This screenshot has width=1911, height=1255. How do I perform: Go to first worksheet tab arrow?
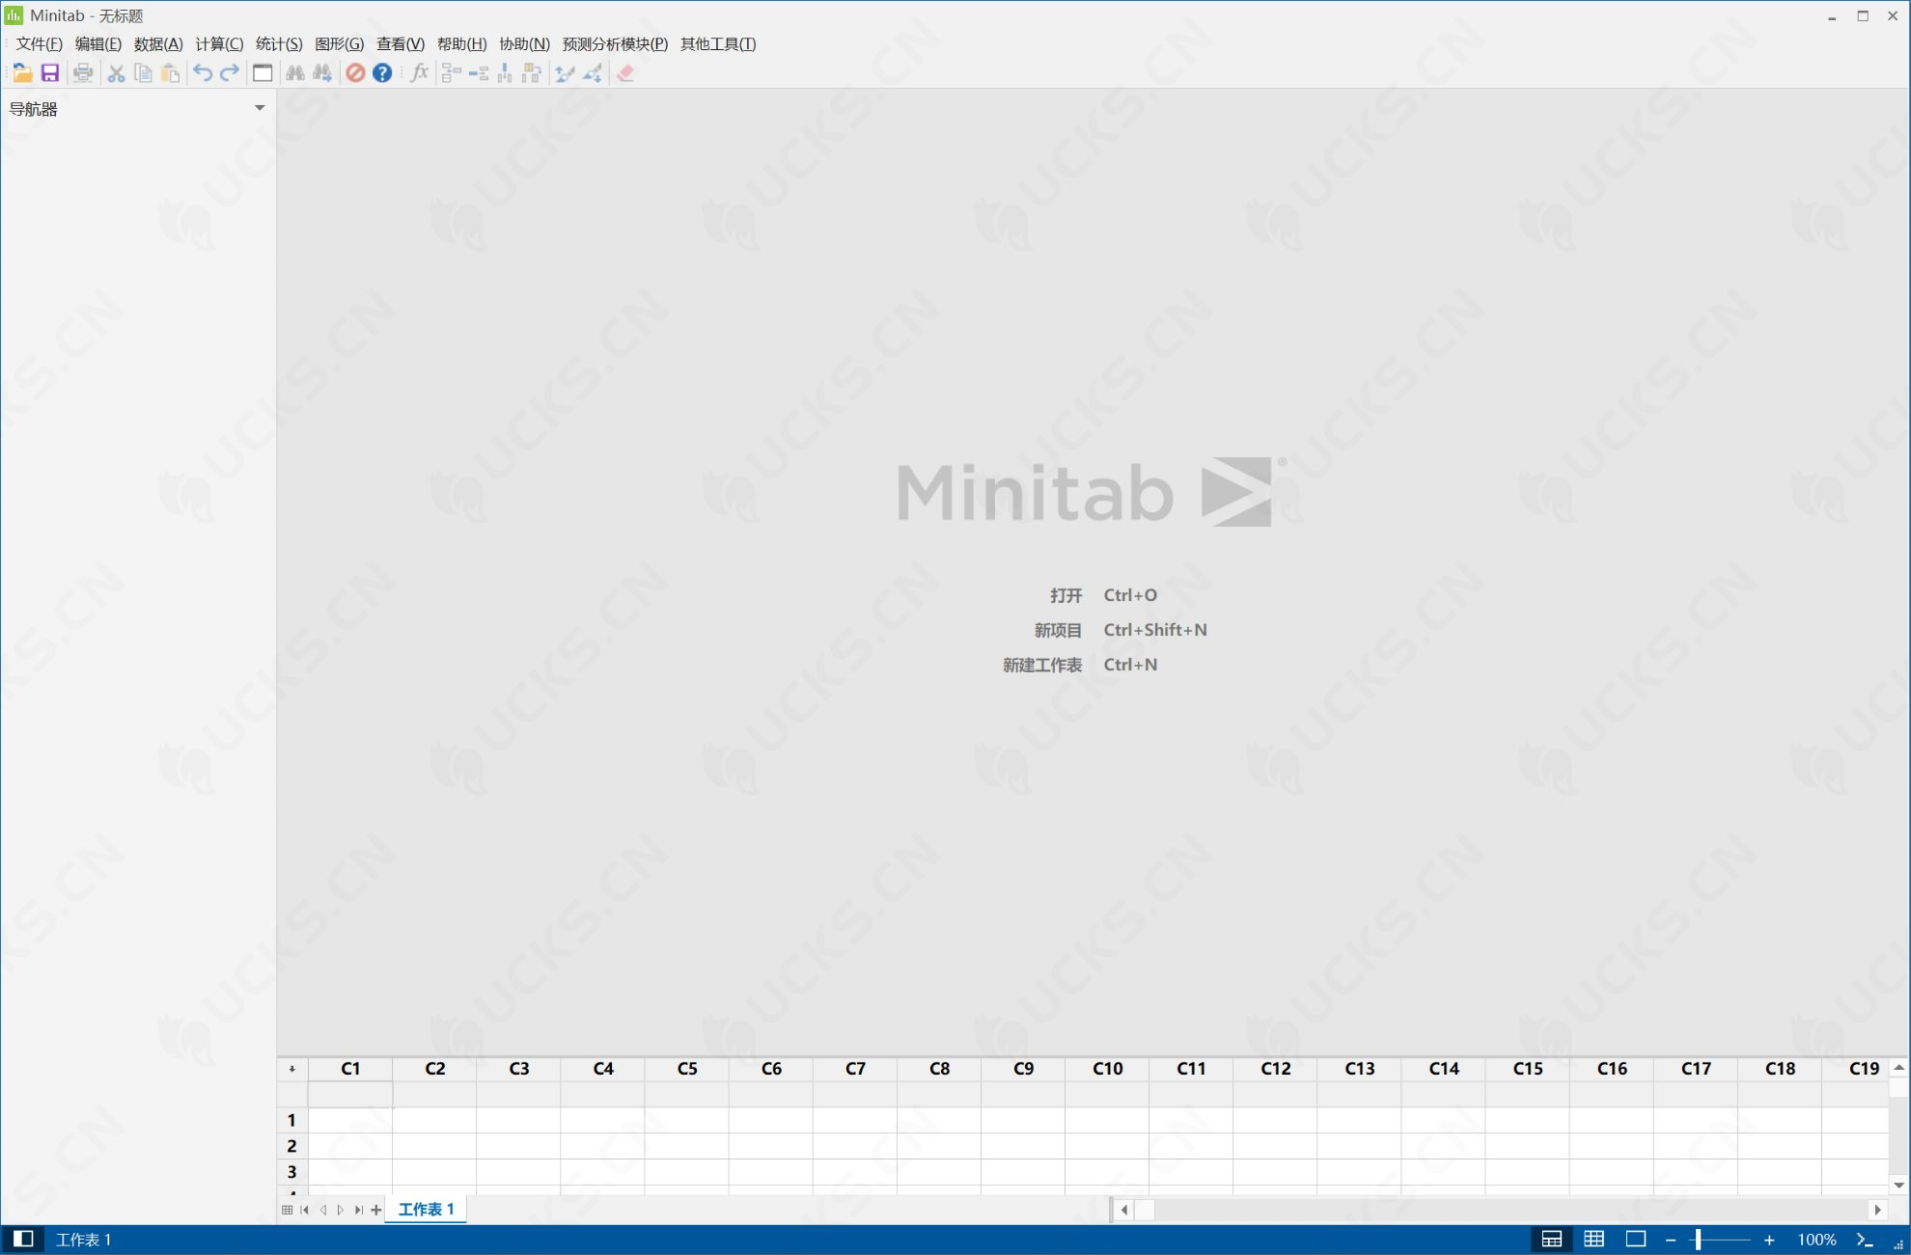305,1210
